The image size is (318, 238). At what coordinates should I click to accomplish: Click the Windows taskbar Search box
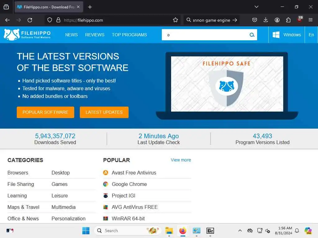128,231
